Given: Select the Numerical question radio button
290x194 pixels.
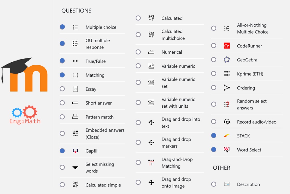Looking at the screenshot, I should tap(138, 52).
